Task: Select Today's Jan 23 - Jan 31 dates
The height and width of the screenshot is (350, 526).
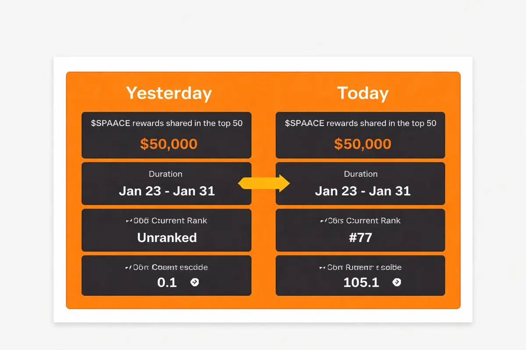Action: point(363,191)
